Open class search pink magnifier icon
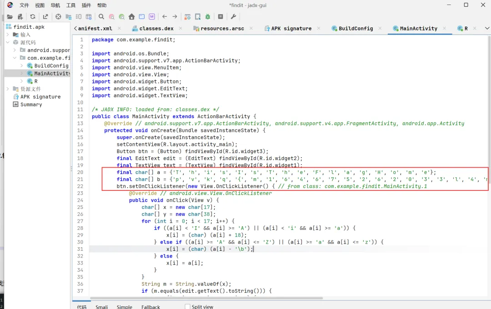The image size is (491, 309). (x=111, y=17)
